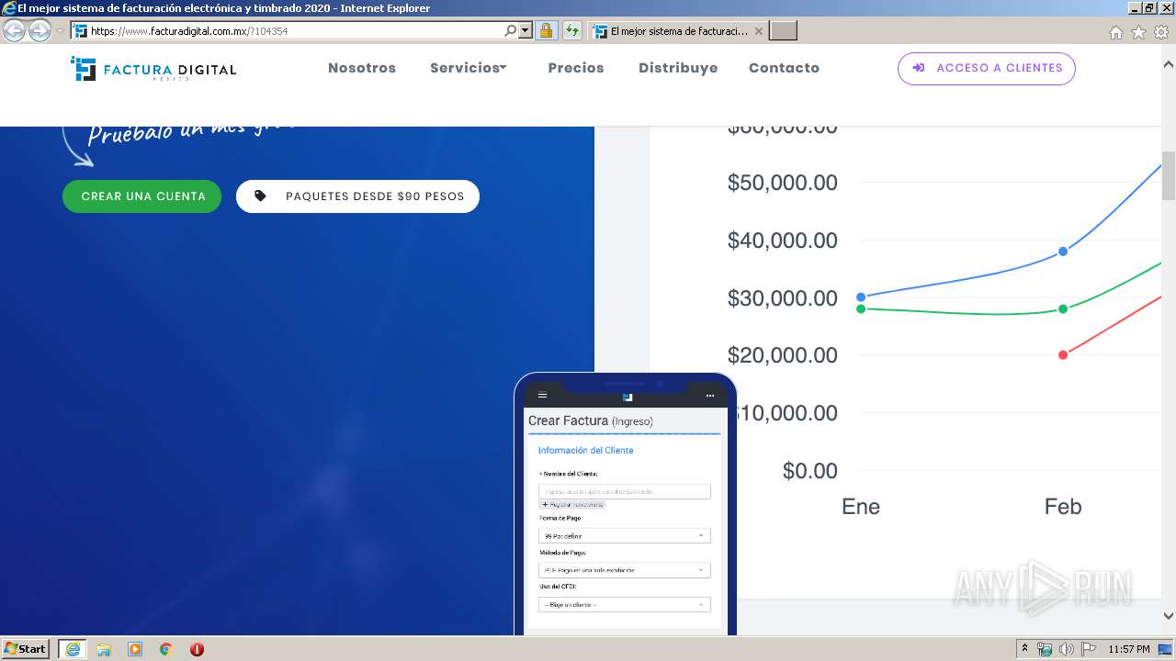Click the green data point at Feb
The image size is (1176, 661).
coord(1063,309)
